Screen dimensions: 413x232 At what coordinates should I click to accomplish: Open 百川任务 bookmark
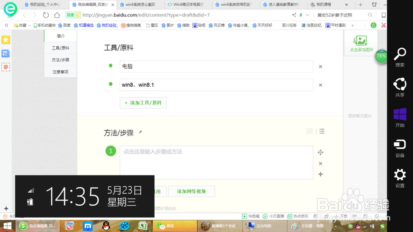tap(289, 25)
